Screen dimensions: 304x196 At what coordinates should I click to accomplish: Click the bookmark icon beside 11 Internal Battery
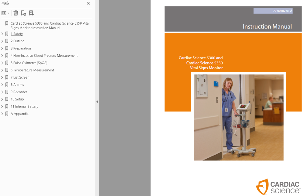pos(7,107)
